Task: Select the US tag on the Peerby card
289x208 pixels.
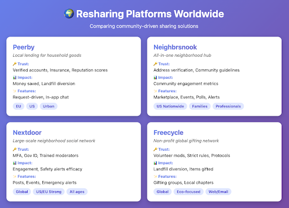Action: [32, 106]
